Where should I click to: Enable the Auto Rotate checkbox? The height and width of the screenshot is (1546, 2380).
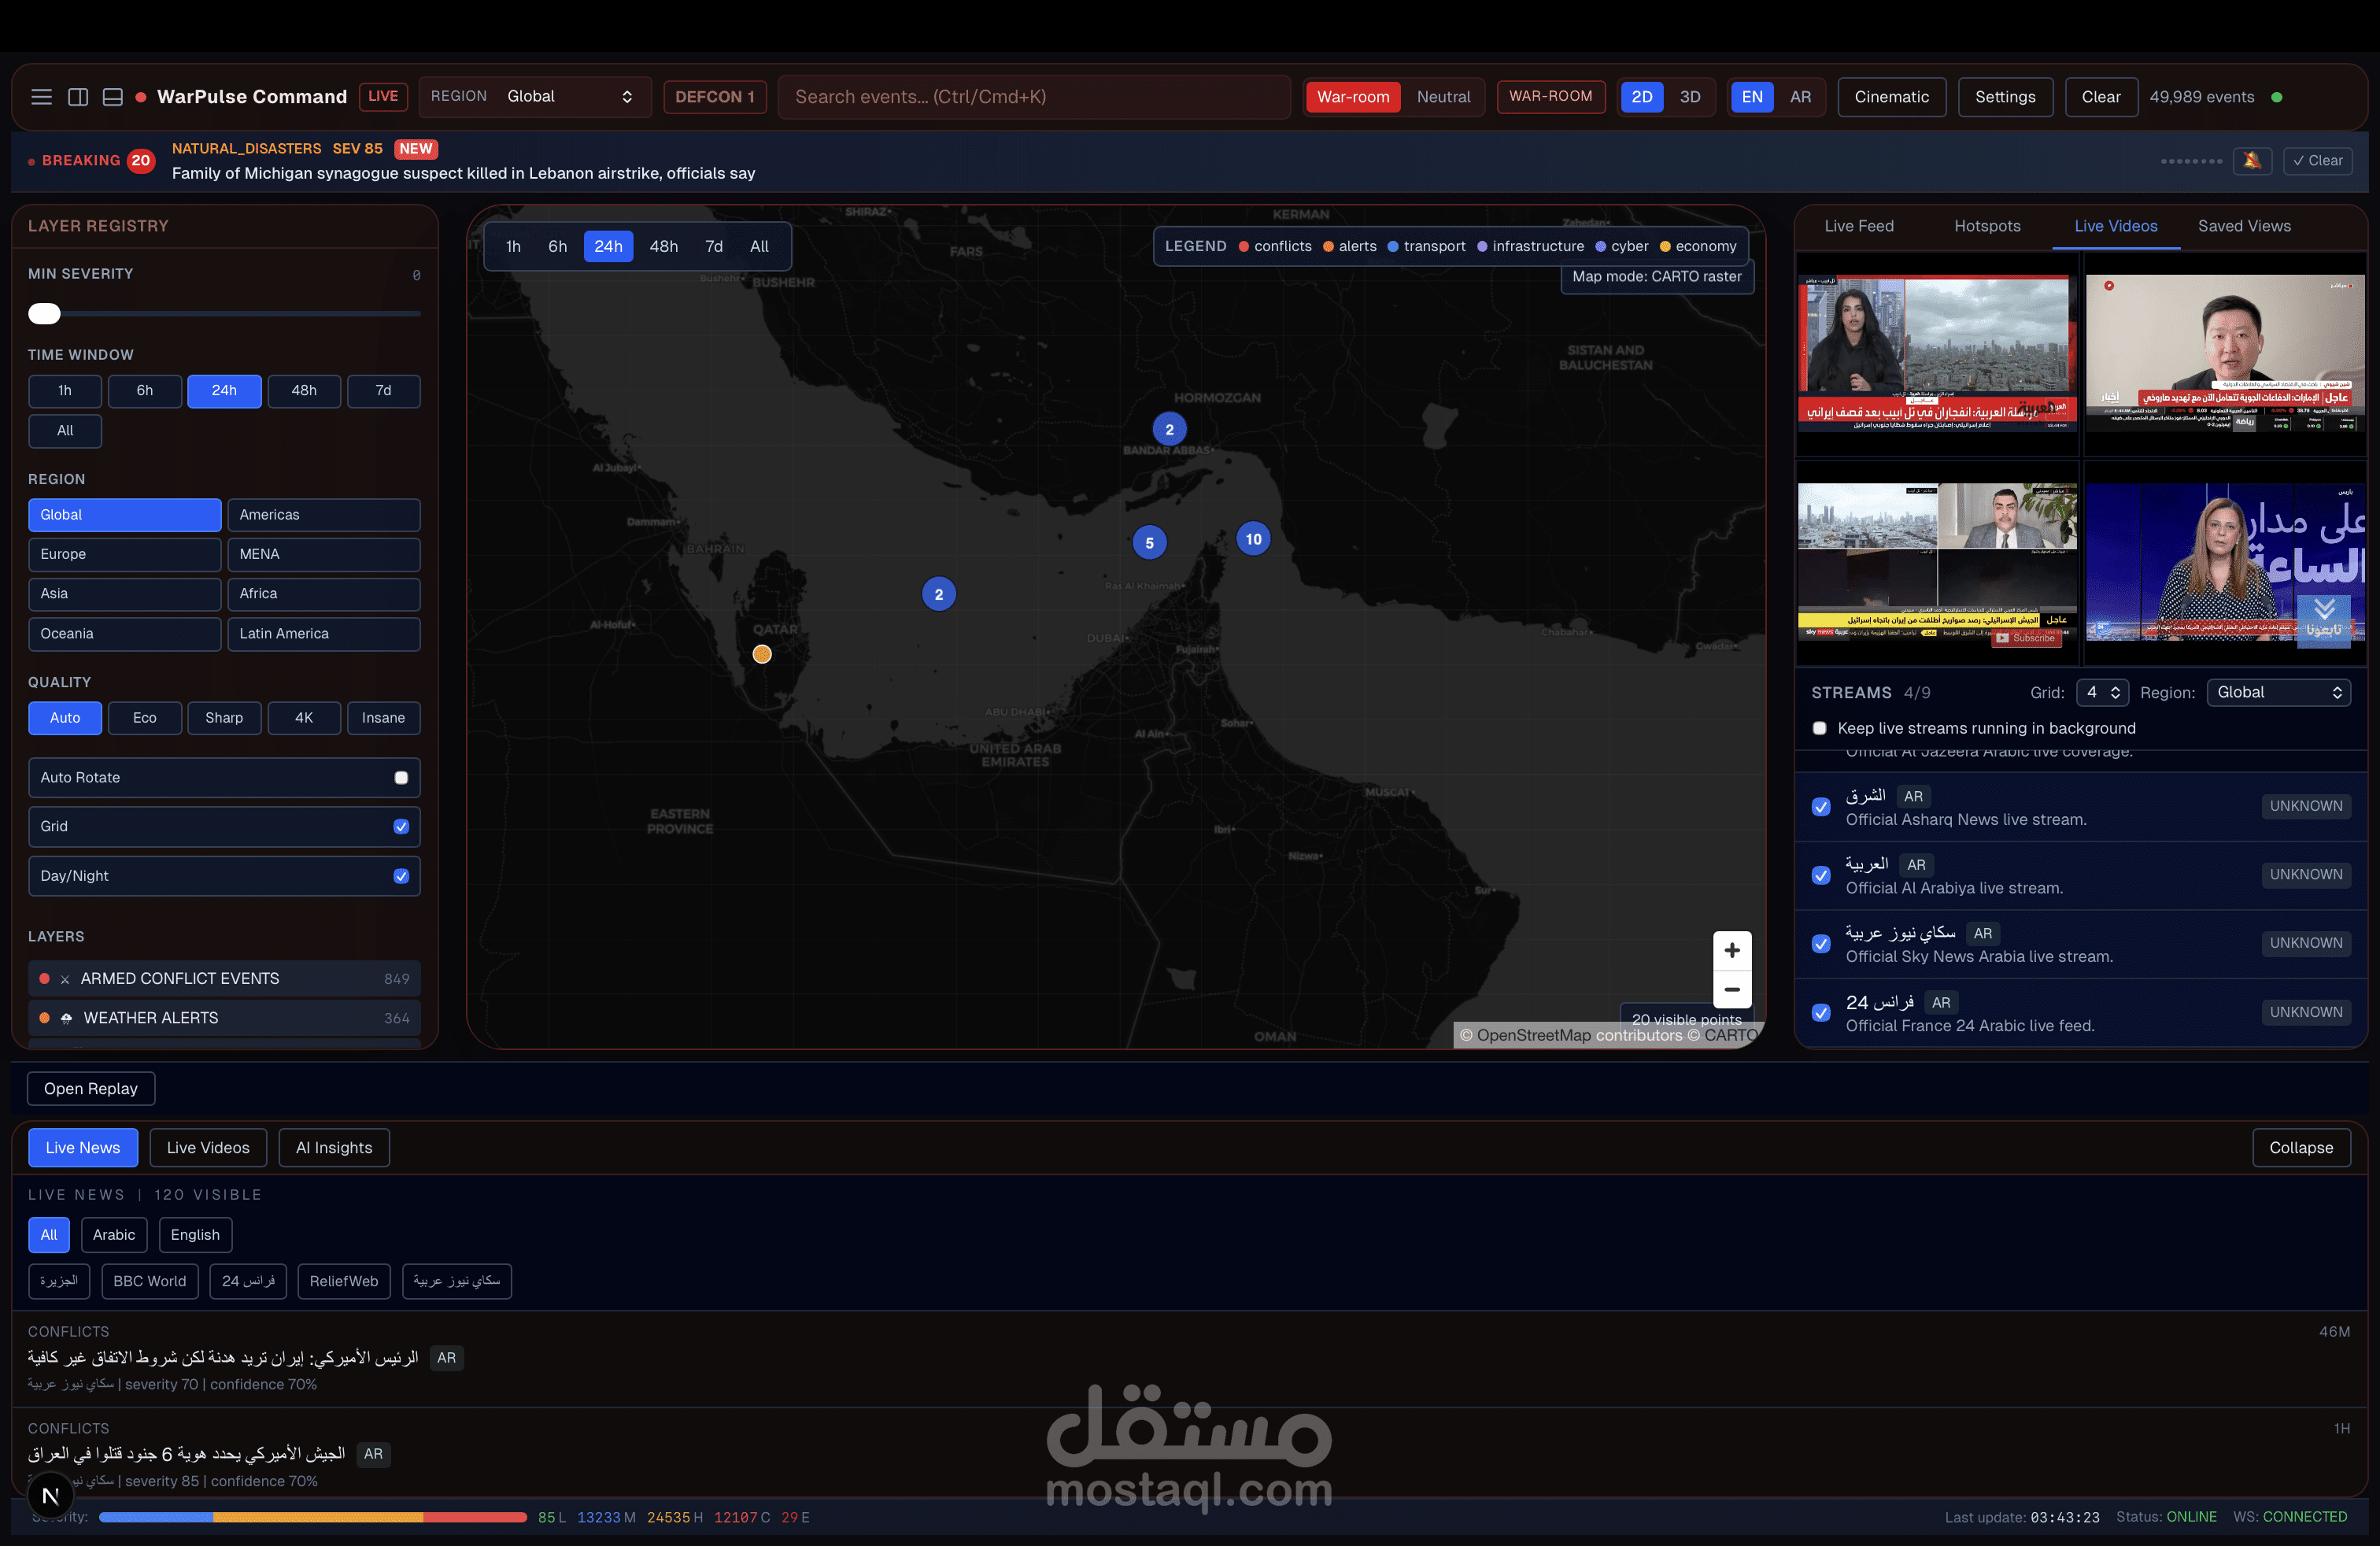tap(401, 778)
